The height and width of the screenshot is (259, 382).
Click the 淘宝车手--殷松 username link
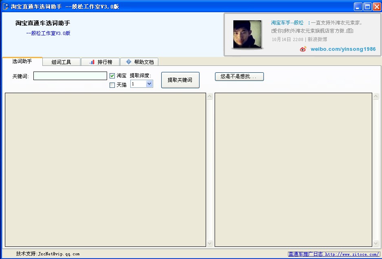tap(287, 23)
